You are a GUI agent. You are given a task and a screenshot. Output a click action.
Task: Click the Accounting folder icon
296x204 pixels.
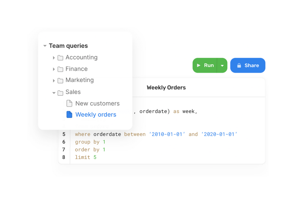point(61,57)
